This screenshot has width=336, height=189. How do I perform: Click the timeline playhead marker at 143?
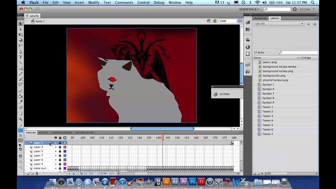click(x=162, y=138)
